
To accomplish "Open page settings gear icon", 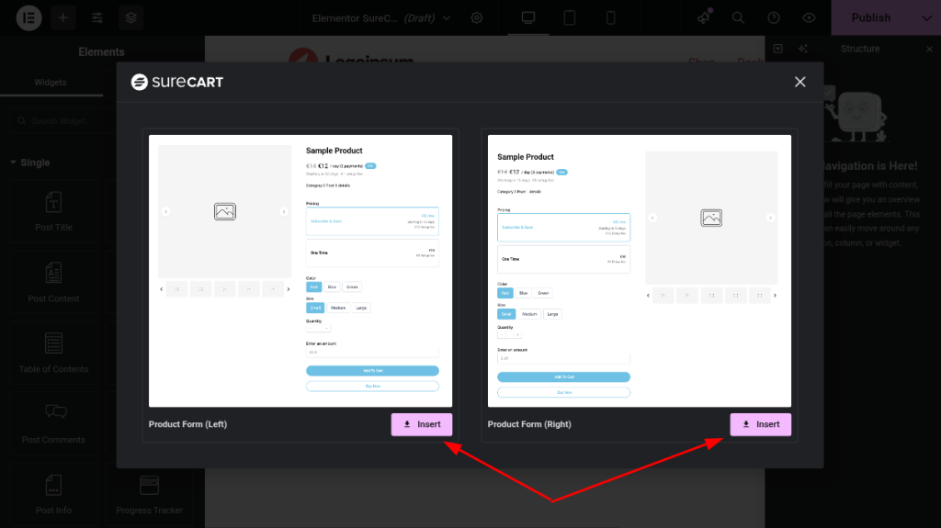I will (476, 17).
